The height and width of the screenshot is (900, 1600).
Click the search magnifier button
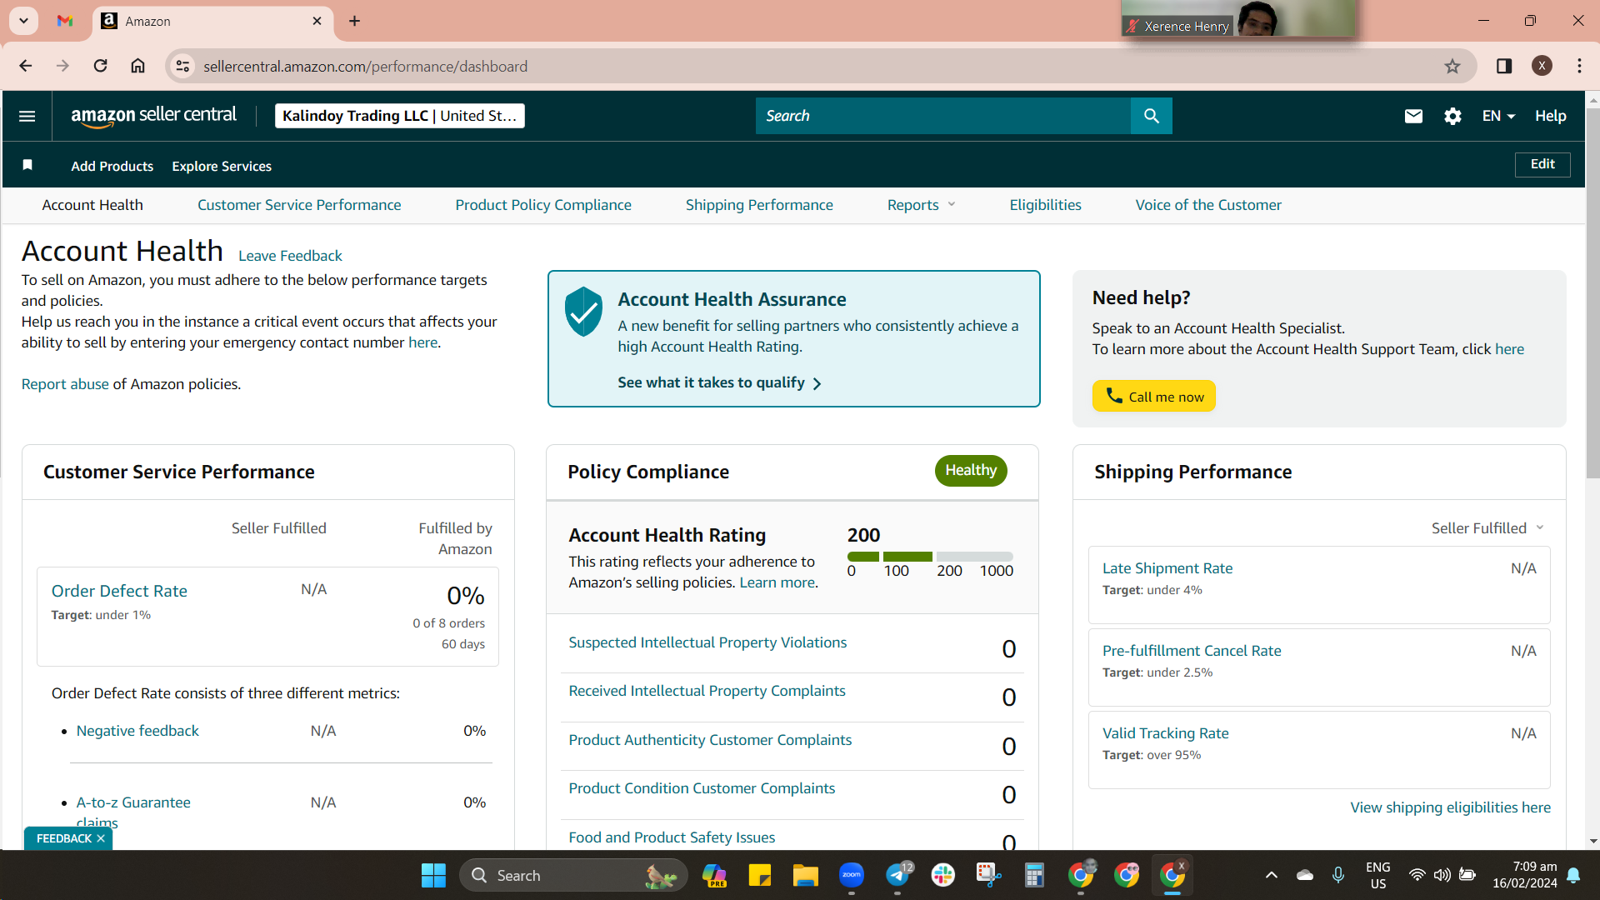tap(1152, 116)
